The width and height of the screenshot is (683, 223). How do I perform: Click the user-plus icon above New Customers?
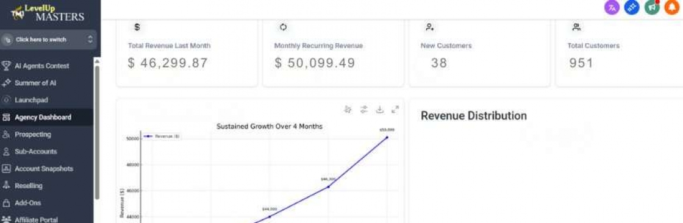tap(429, 27)
